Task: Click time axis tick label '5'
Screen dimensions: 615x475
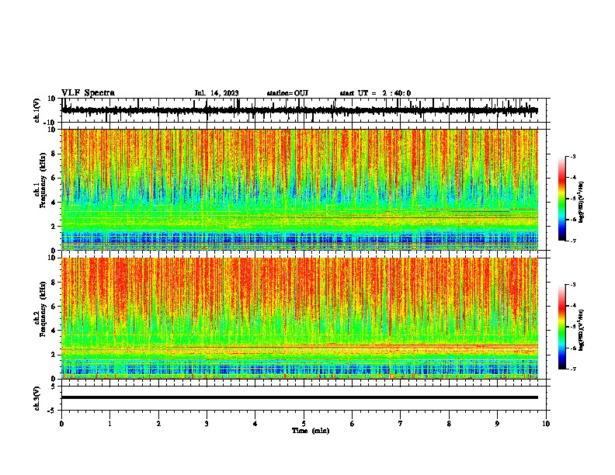Action: point(304,424)
